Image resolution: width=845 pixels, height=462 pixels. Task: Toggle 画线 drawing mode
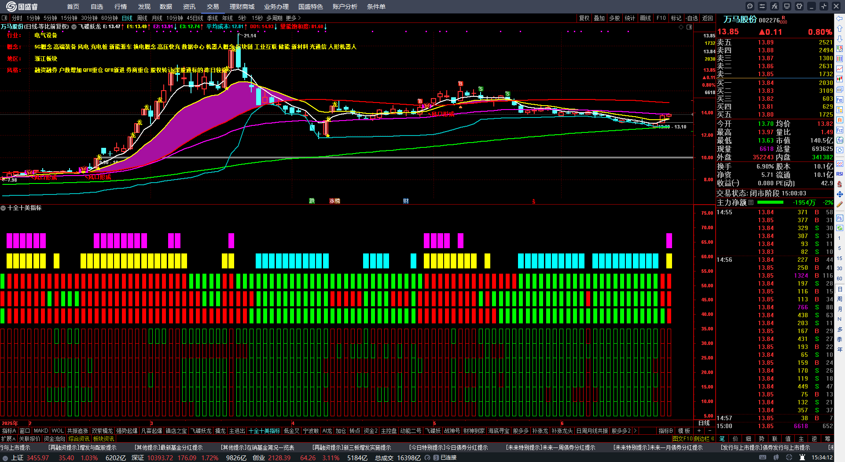point(645,18)
